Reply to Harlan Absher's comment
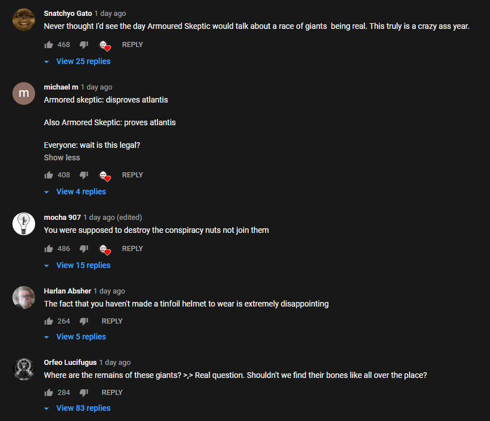 pyautogui.click(x=112, y=321)
